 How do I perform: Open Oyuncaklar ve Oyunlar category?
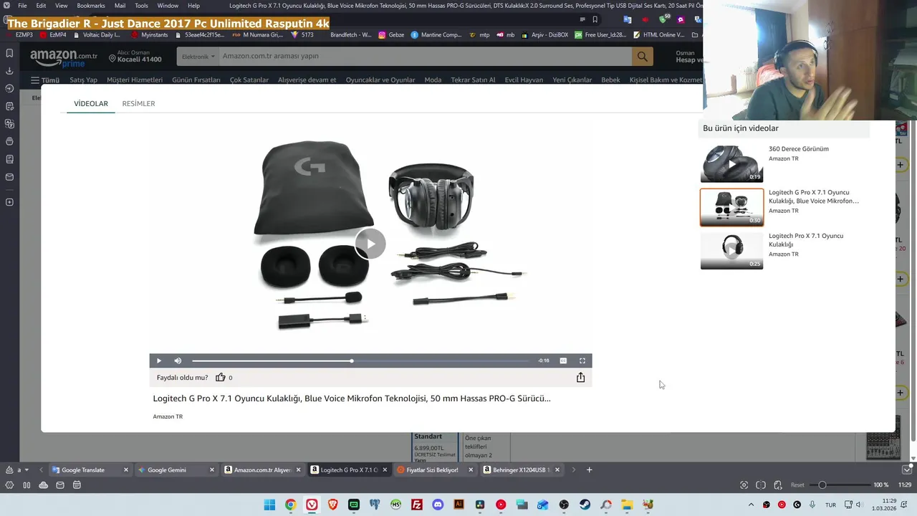(x=380, y=80)
